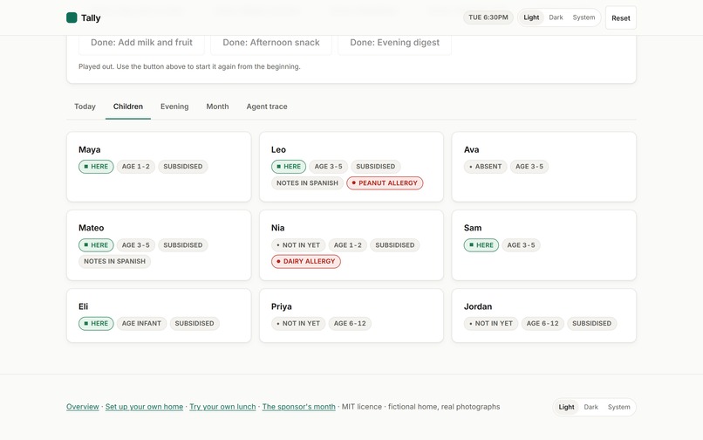Screen dimensions: 703x440
Task: Click Nia's DAIRY ALLERGY badge
Action: (306, 261)
